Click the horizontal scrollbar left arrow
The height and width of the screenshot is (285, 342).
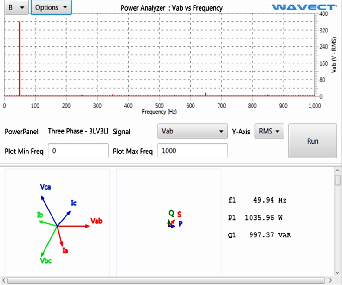[4, 280]
